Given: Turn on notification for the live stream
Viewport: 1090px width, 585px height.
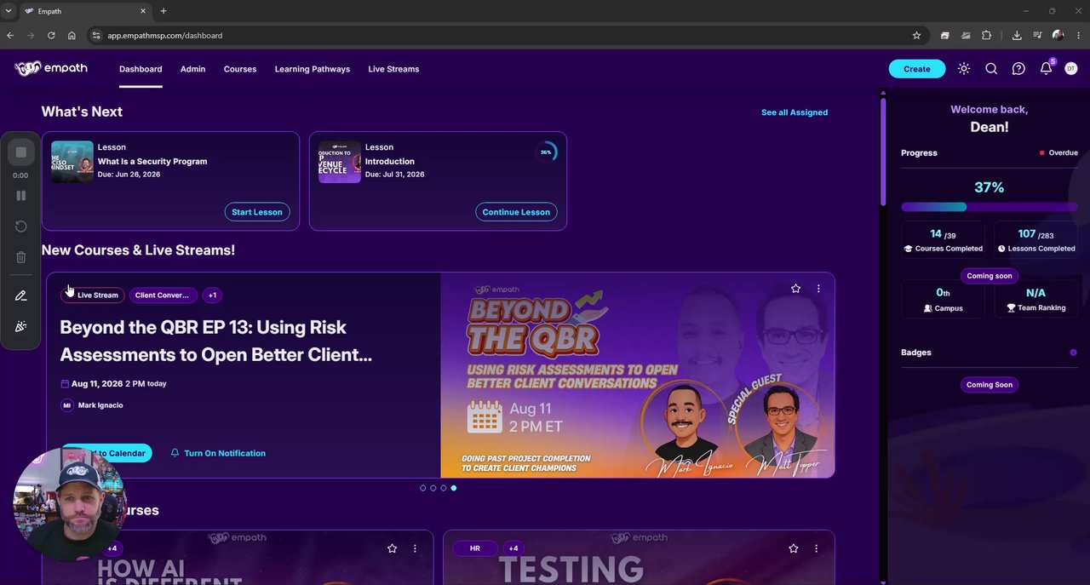Looking at the screenshot, I should [218, 453].
